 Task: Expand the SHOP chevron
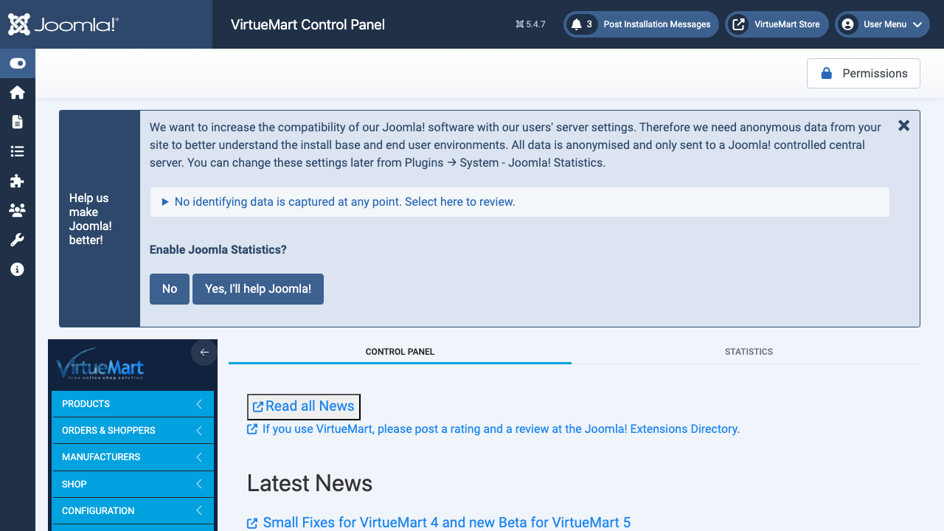(x=199, y=485)
